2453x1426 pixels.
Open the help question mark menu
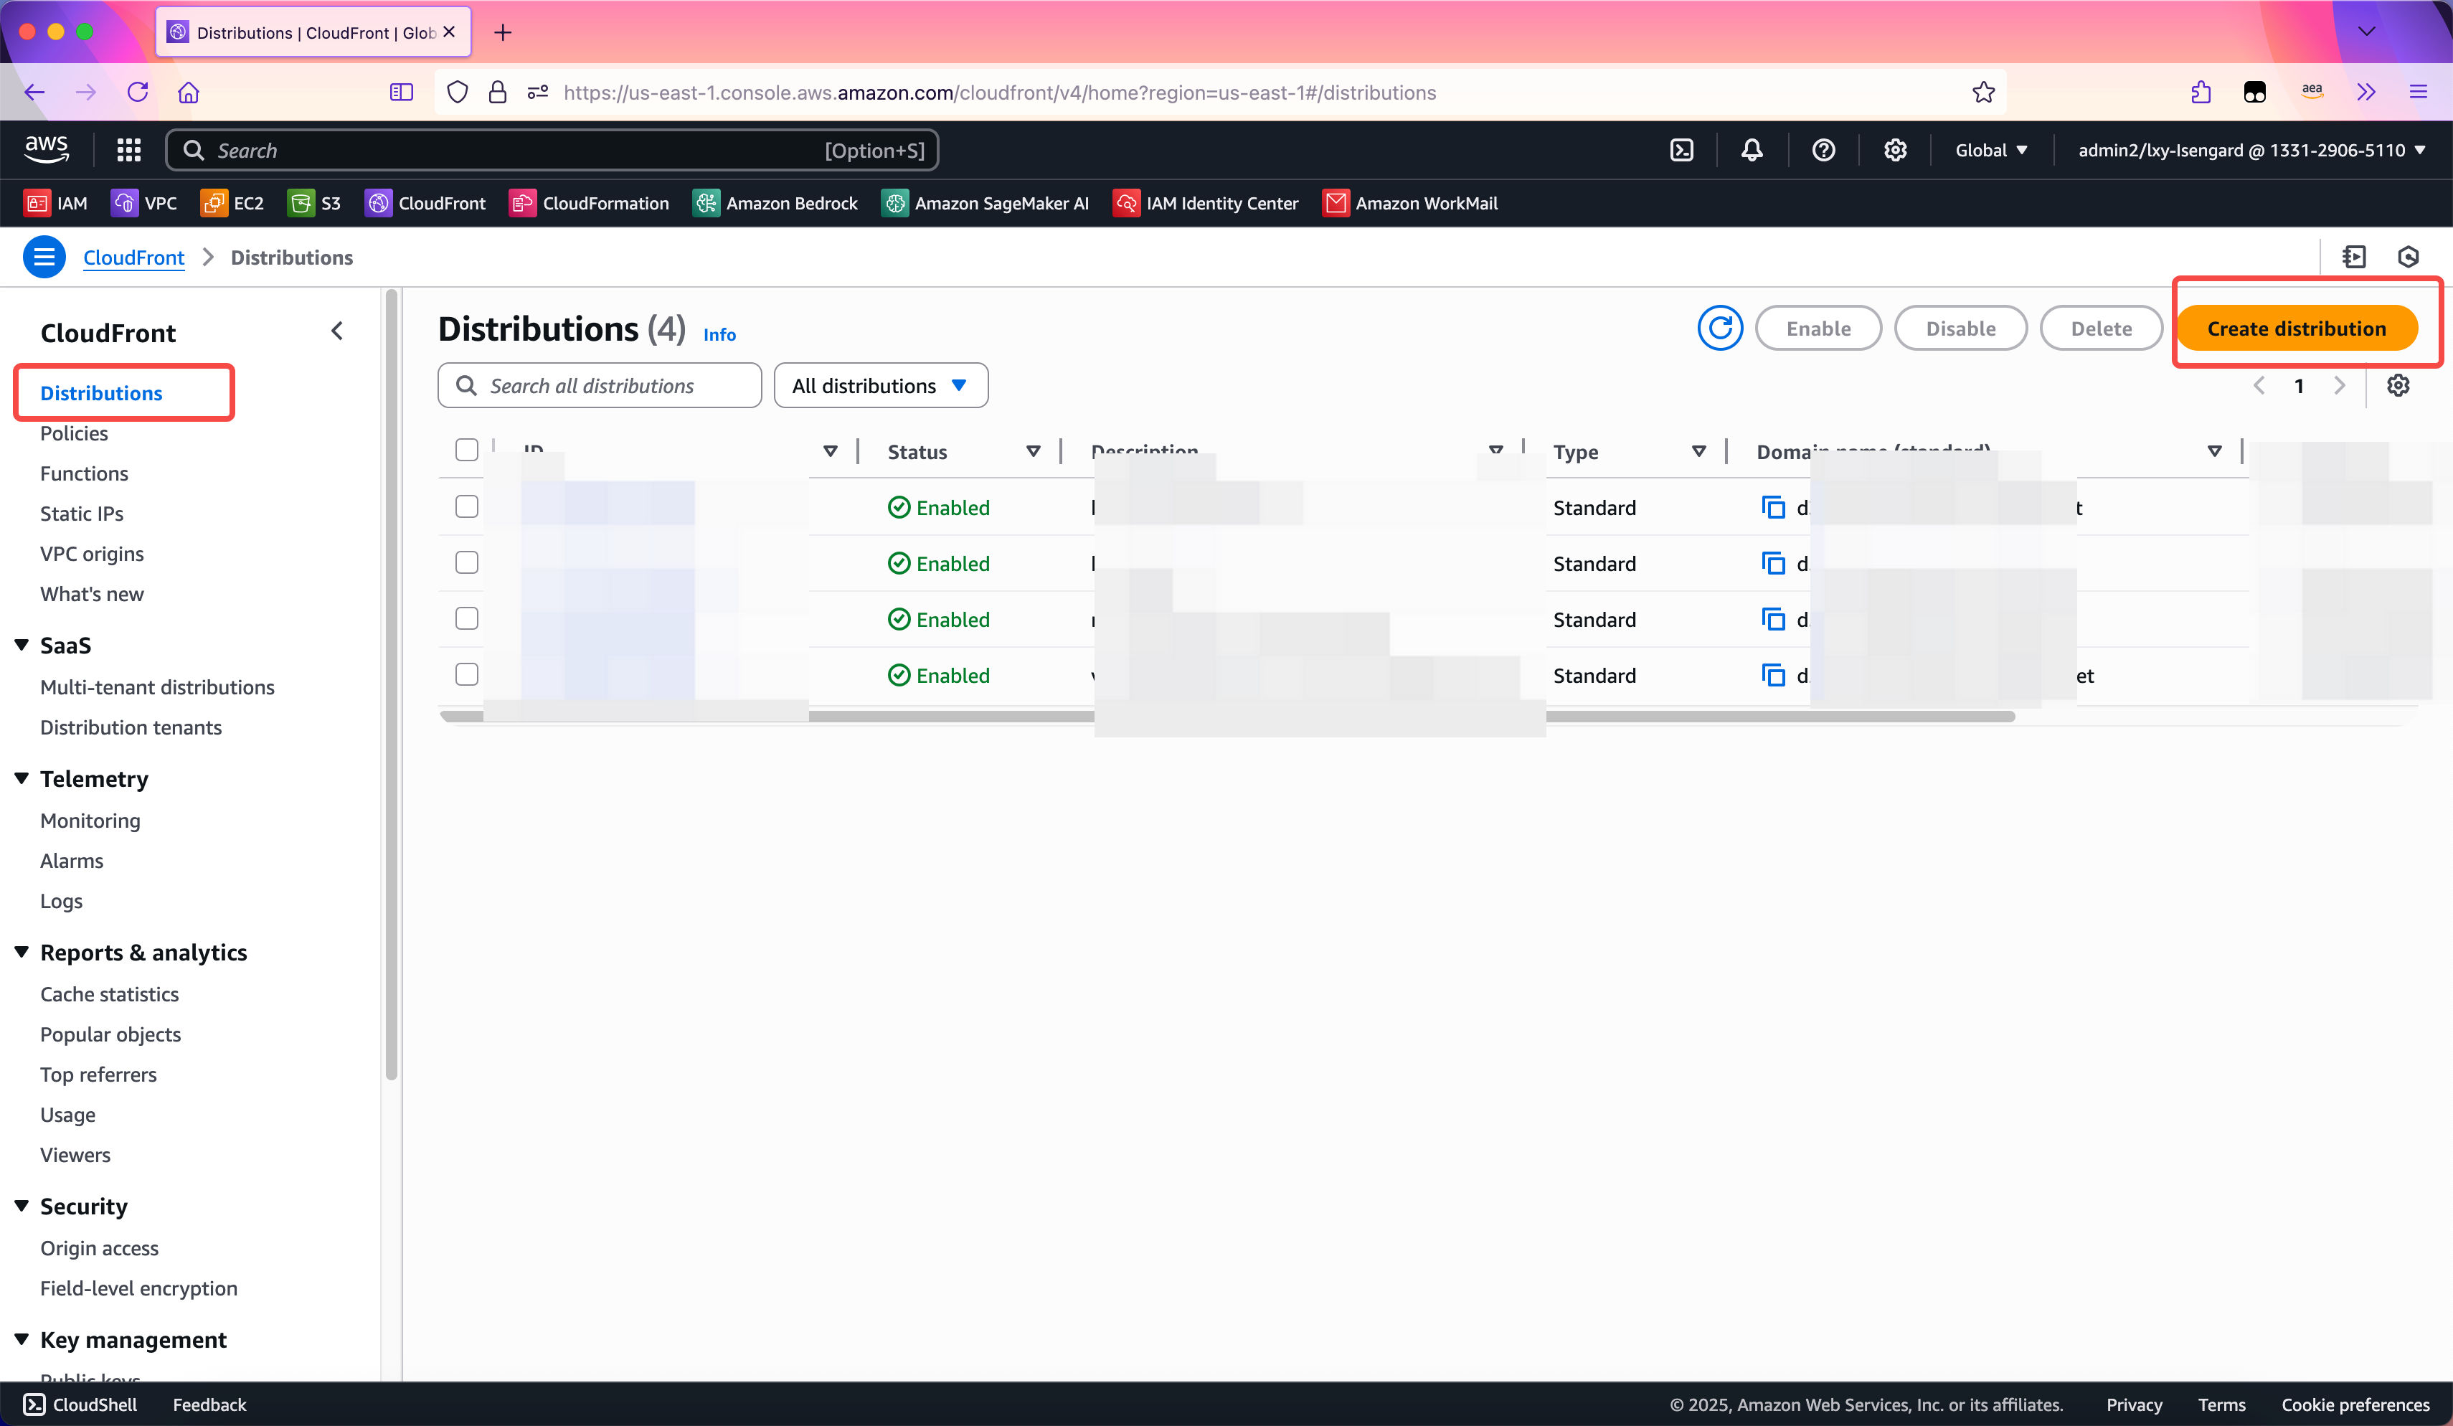click(1823, 150)
